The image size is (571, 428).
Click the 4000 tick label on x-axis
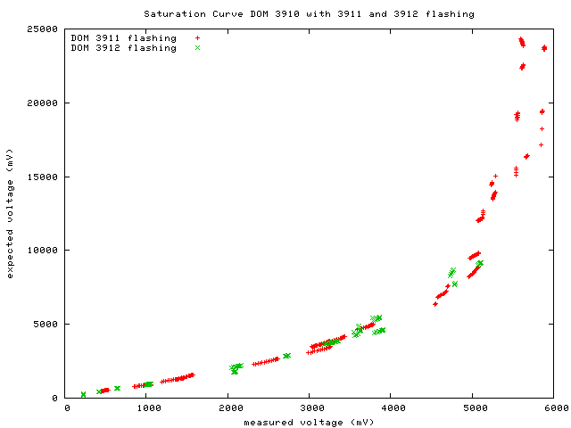pyautogui.click(x=391, y=408)
